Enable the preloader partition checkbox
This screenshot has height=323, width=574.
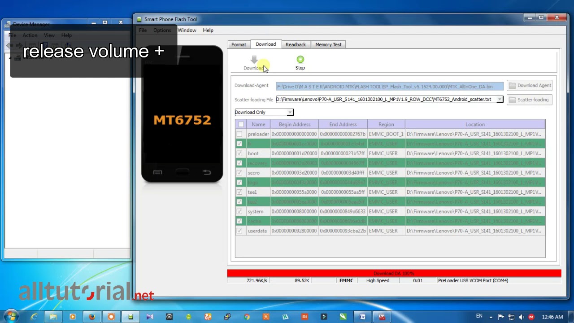239,134
